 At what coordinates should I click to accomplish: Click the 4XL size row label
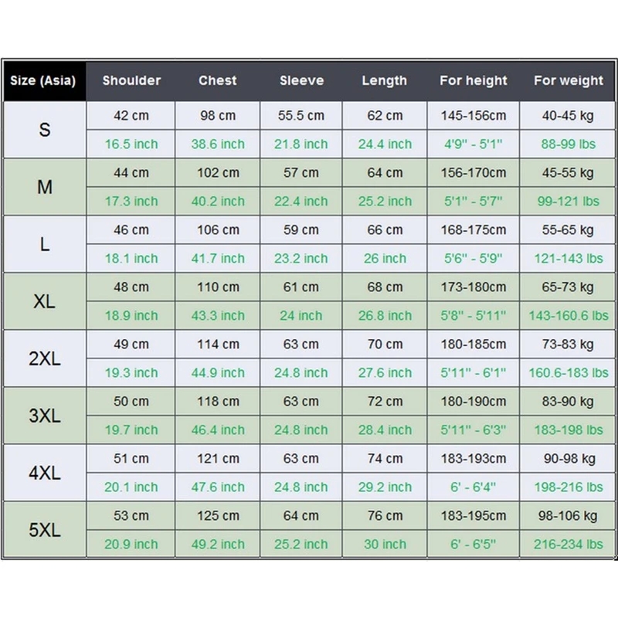click(44, 473)
